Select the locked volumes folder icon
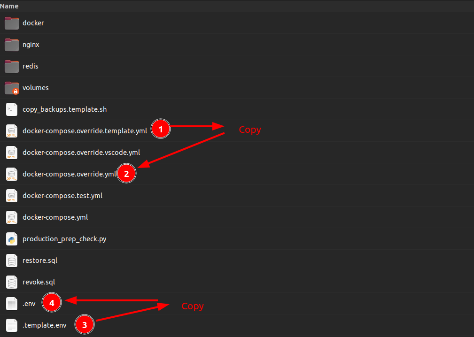 pyautogui.click(x=12, y=88)
